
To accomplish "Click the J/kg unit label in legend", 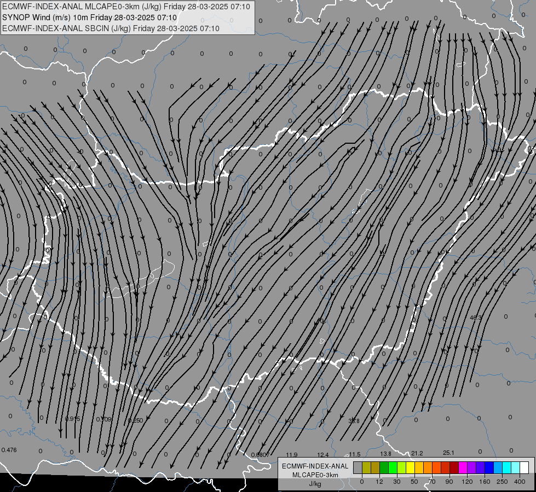I will [315, 484].
